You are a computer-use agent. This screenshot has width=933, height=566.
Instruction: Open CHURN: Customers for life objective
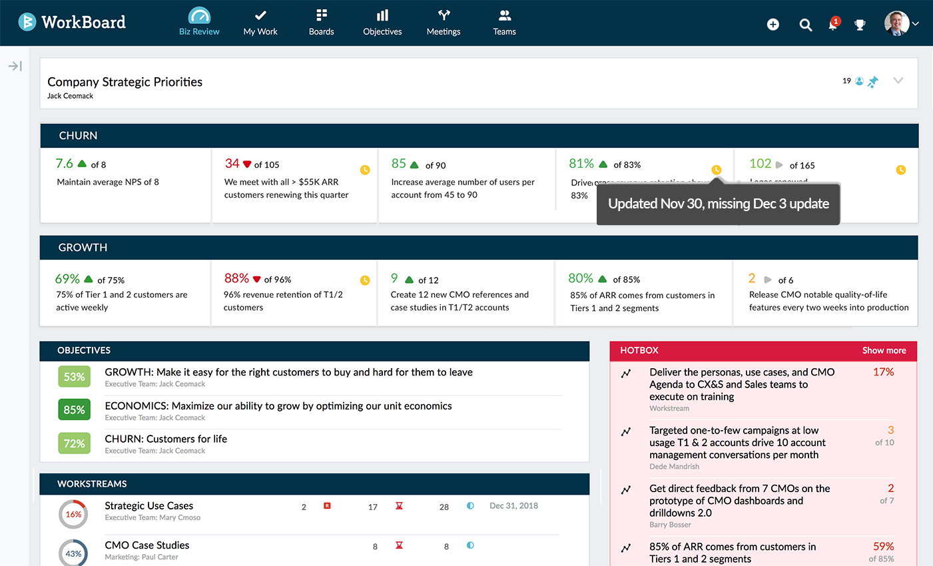coord(166,439)
